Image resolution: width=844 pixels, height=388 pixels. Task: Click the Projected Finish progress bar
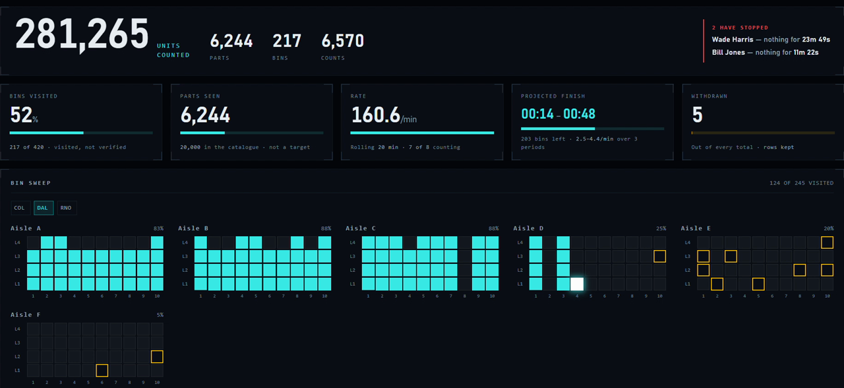(x=592, y=129)
